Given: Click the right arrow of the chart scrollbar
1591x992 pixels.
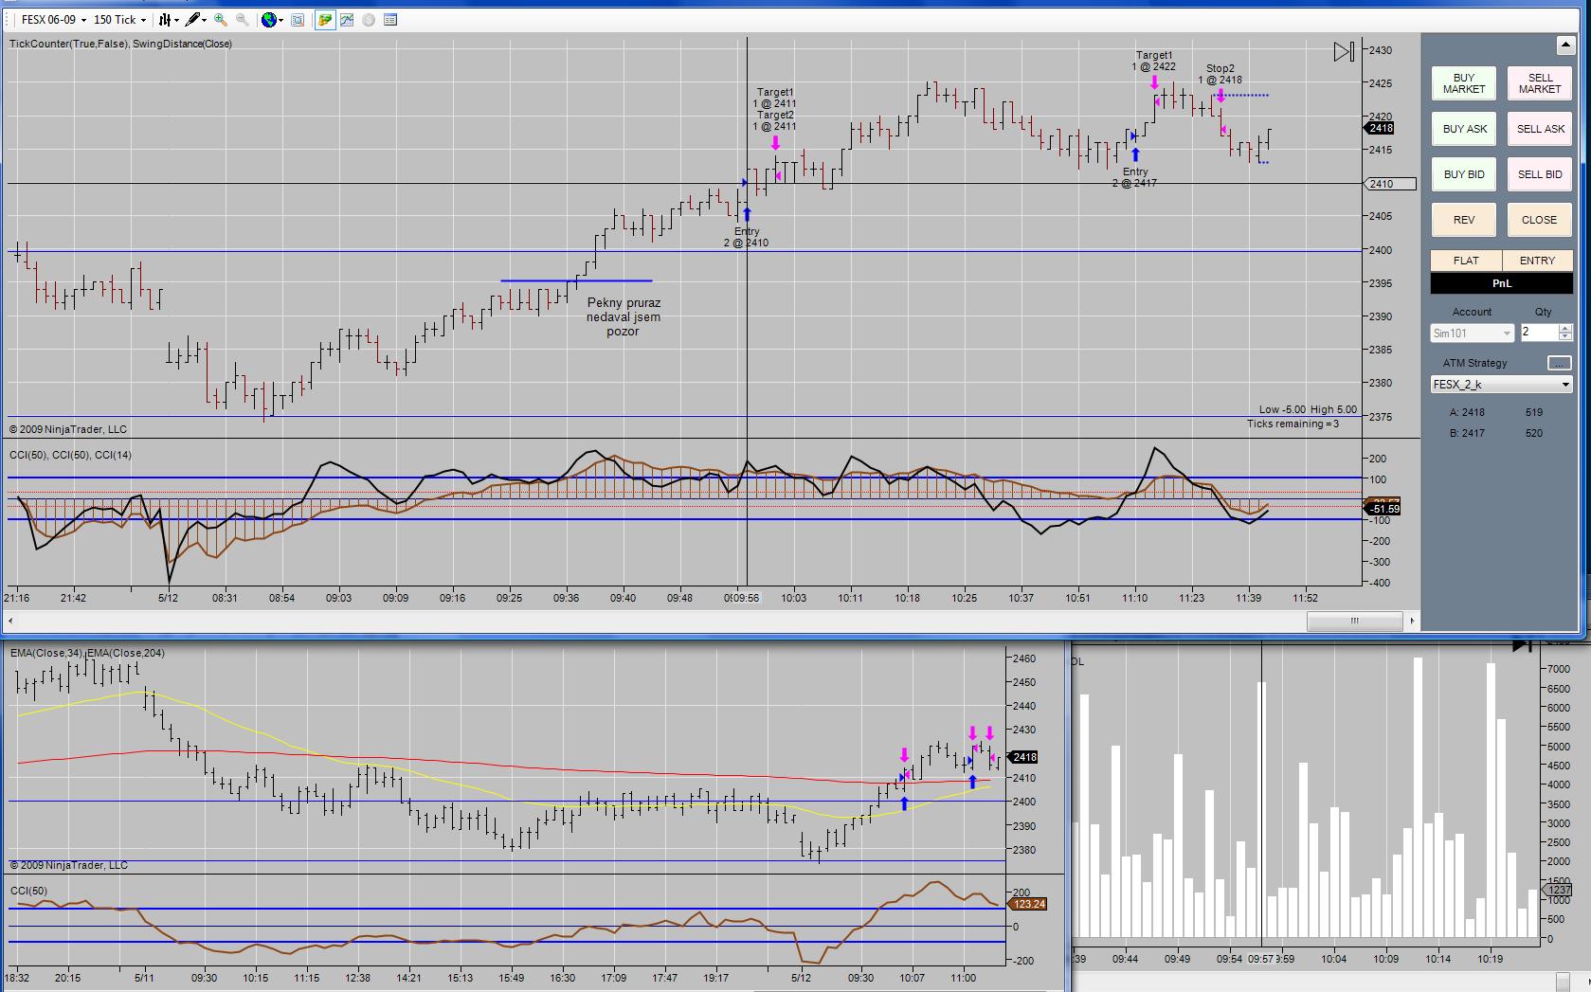Looking at the screenshot, I should click(1412, 621).
